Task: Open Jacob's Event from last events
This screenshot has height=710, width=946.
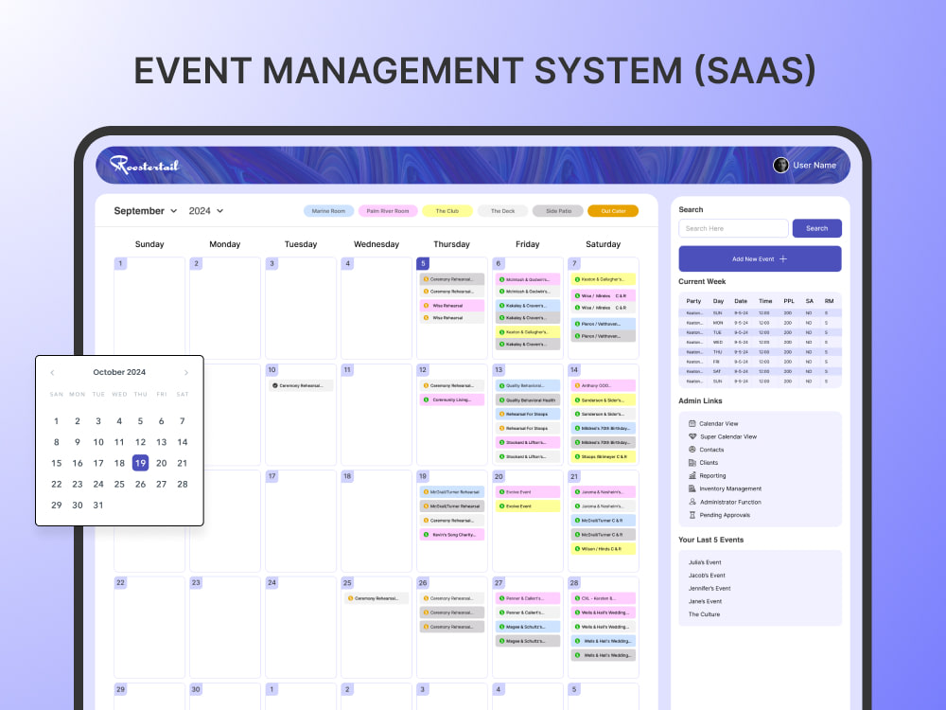Action: click(707, 576)
